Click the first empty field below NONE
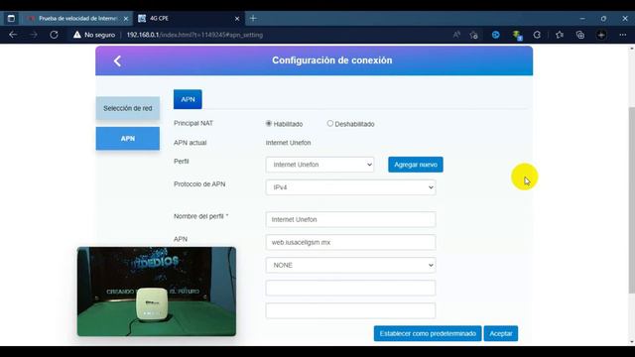This screenshot has height=357, width=635. (x=350, y=288)
